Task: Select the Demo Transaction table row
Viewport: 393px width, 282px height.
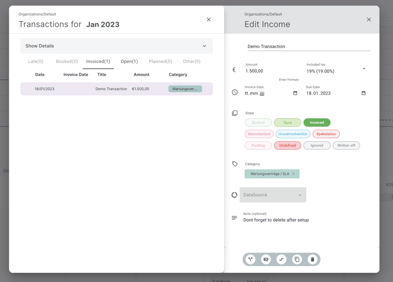Action: [x=117, y=89]
